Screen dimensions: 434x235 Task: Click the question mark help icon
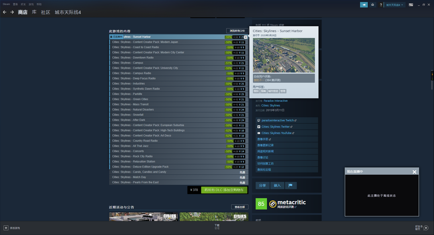pyautogui.click(x=381, y=5)
